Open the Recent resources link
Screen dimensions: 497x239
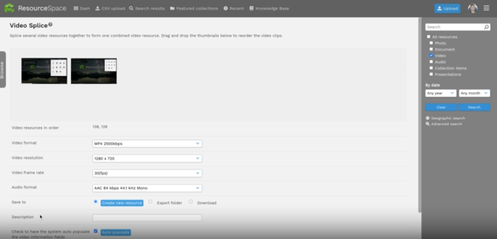pos(234,8)
